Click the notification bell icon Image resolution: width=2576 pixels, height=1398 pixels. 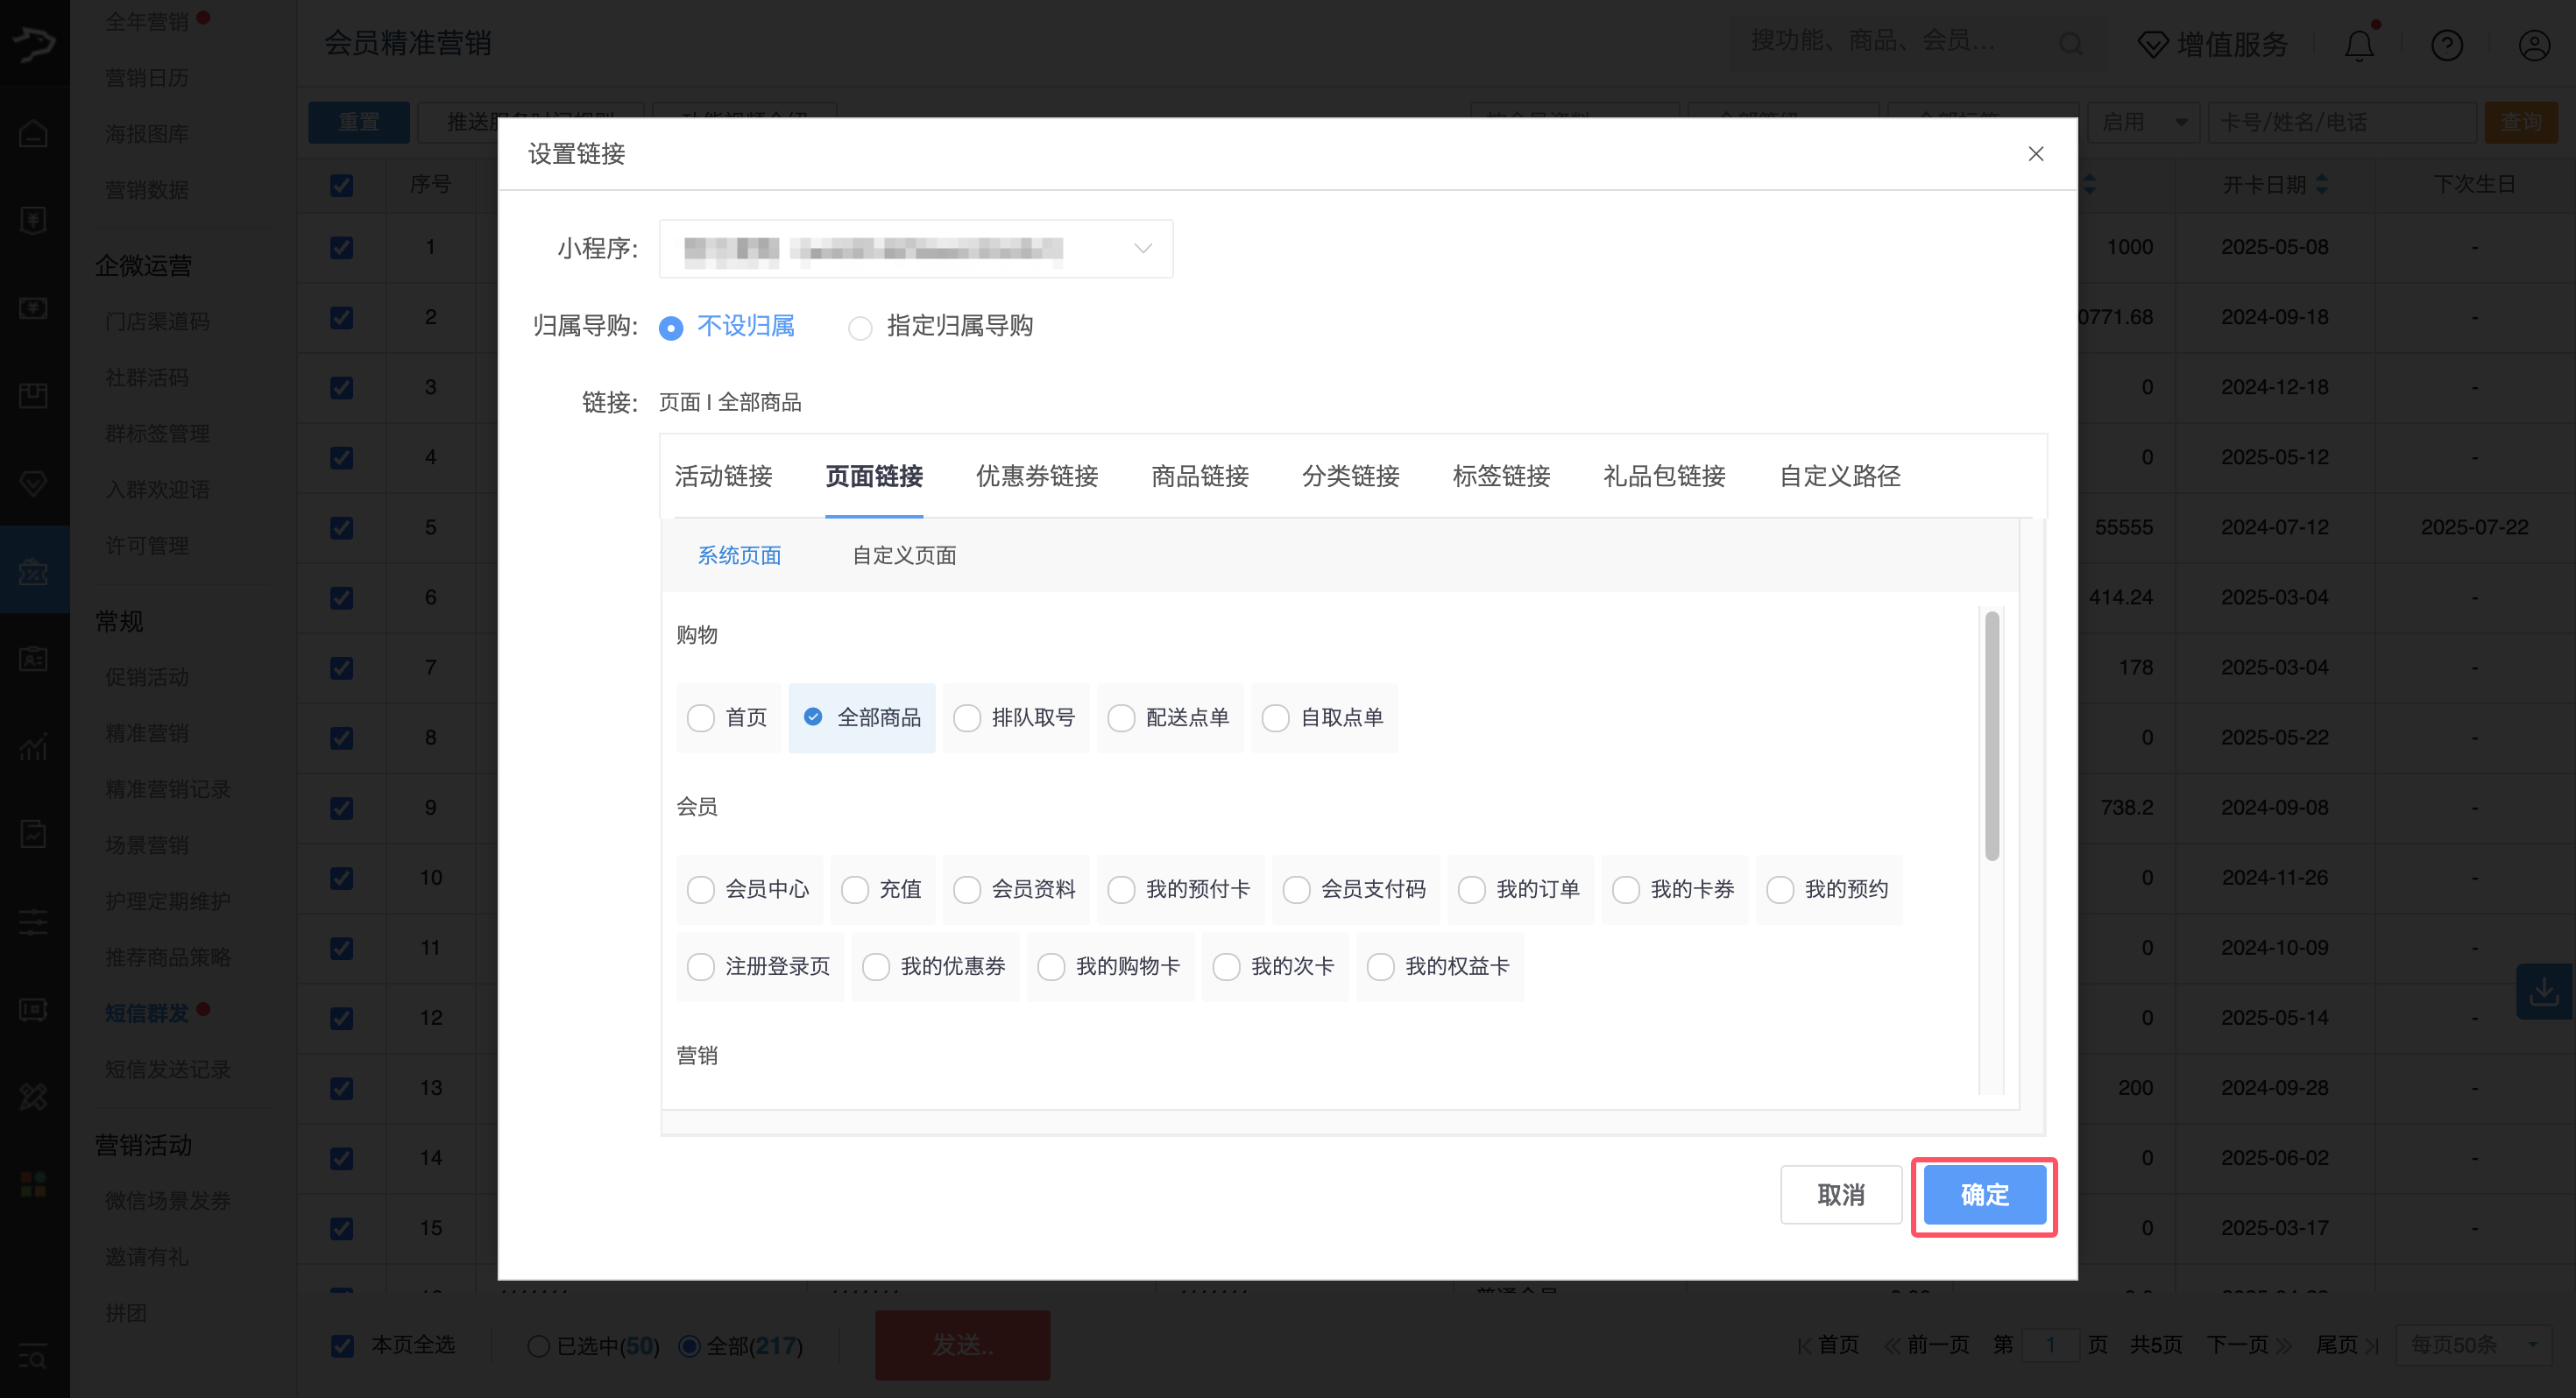pos(2359,45)
